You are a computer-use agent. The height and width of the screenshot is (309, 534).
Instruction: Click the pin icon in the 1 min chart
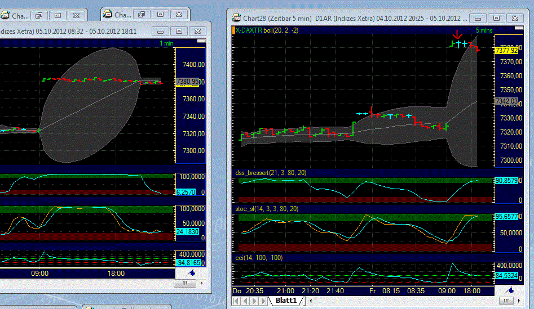point(191,273)
